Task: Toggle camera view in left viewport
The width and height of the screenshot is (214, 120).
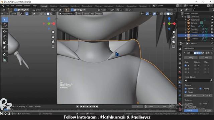Action: (53, 42)
